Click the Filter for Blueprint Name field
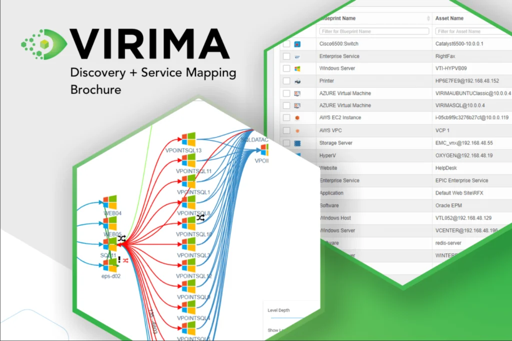512x341 pixels. coord(374,31)
